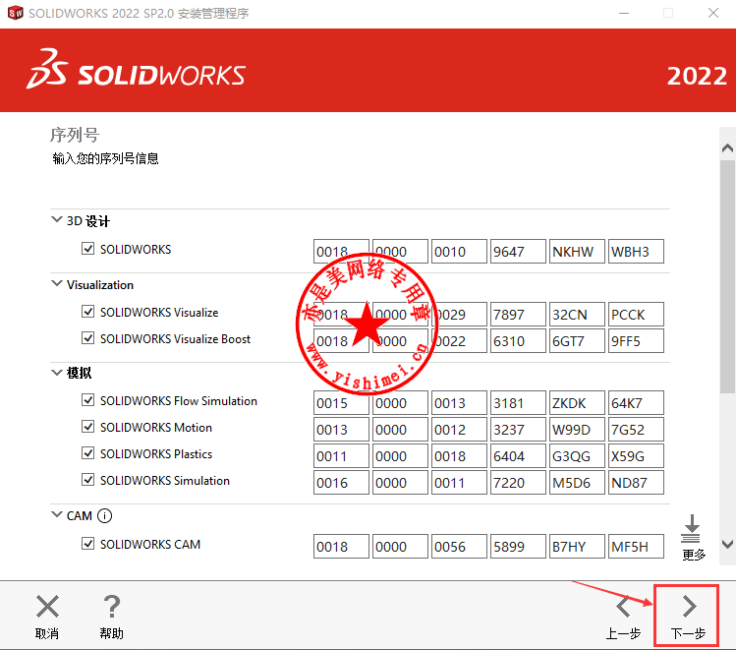Screen dimensions: 736x650
Task: Click Motion serial field 7G52
Action: coord(636,430)
